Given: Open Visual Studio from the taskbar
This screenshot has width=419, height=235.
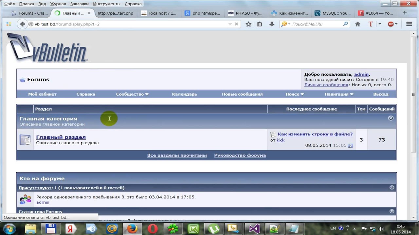Looking at the screenshot, I should coord(254,228).
